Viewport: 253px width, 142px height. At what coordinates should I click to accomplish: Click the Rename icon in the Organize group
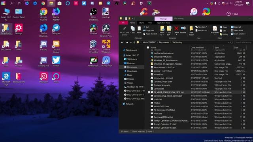[183, 28]
